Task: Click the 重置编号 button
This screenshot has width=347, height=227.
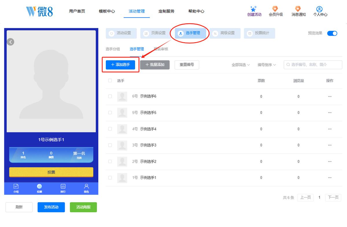Action: pyautogui.click(x=187, y=65)
